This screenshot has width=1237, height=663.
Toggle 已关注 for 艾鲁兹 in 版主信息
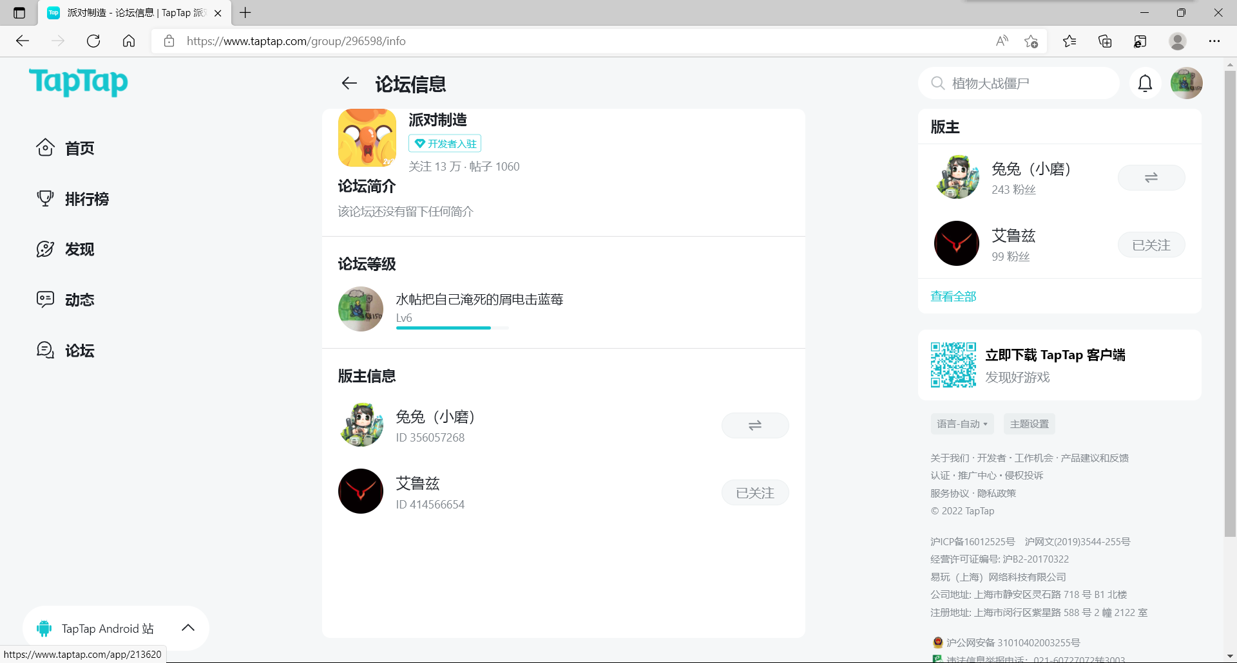point(755,492)
